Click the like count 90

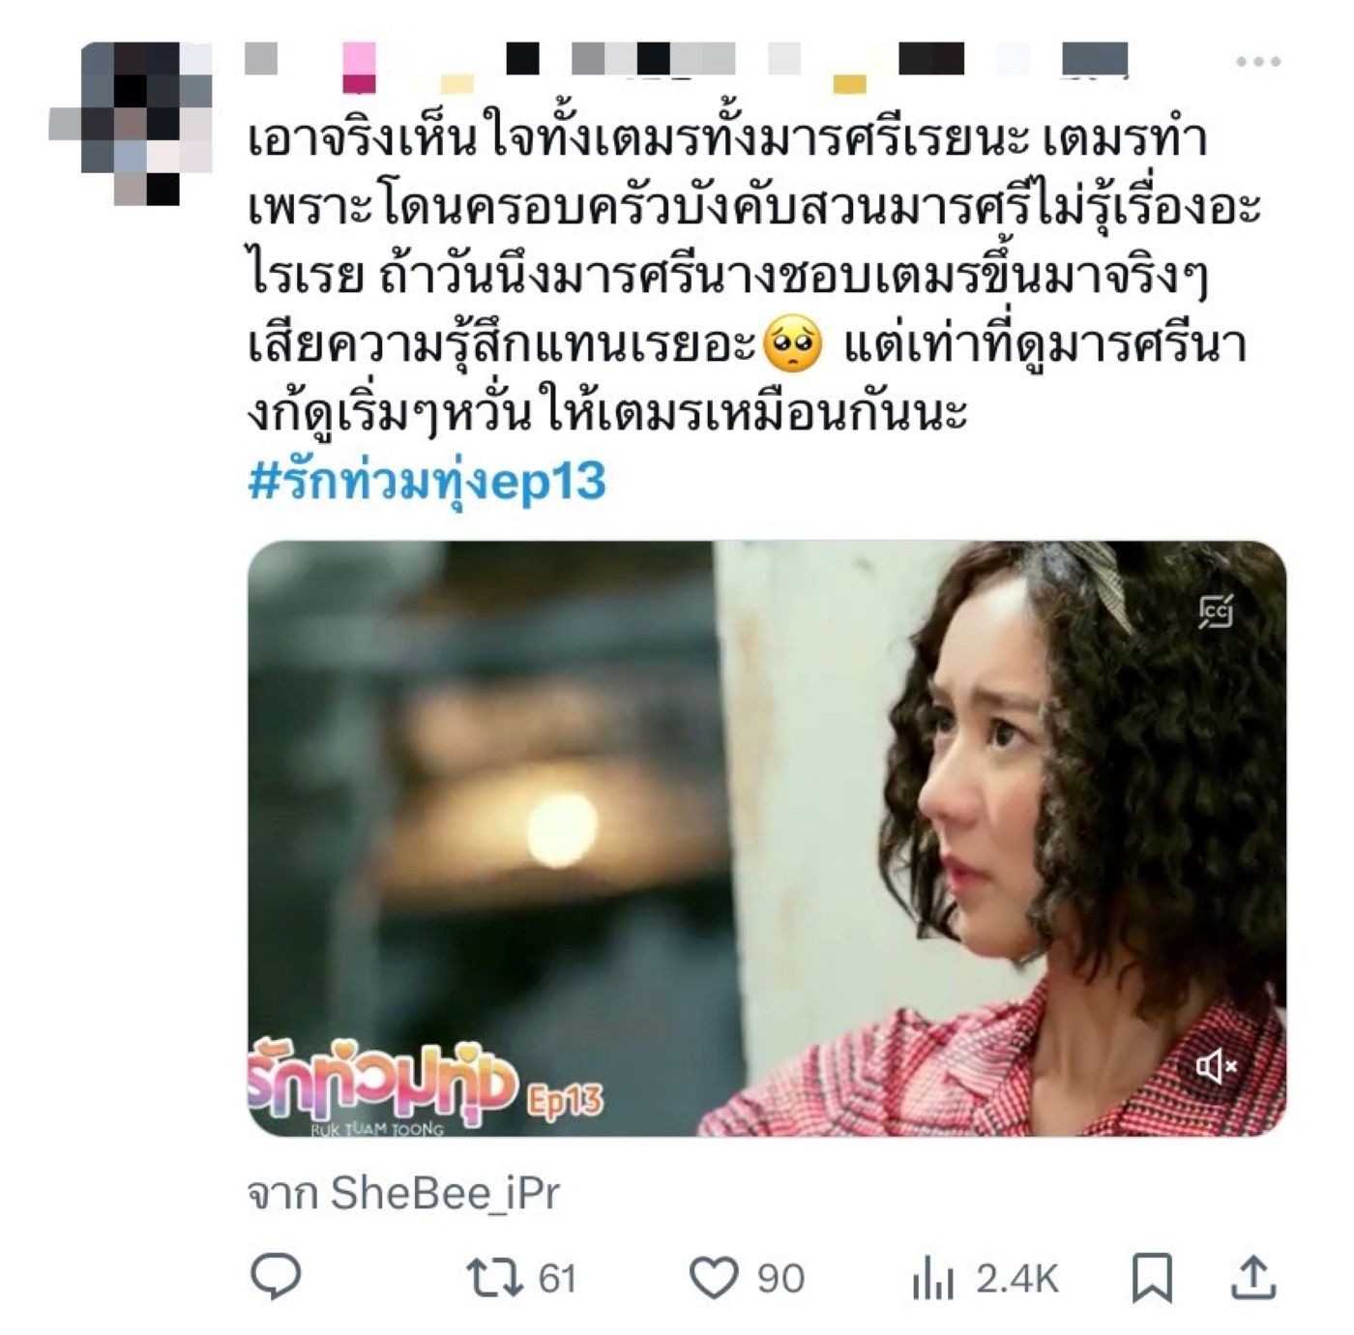click(780, 1279)
